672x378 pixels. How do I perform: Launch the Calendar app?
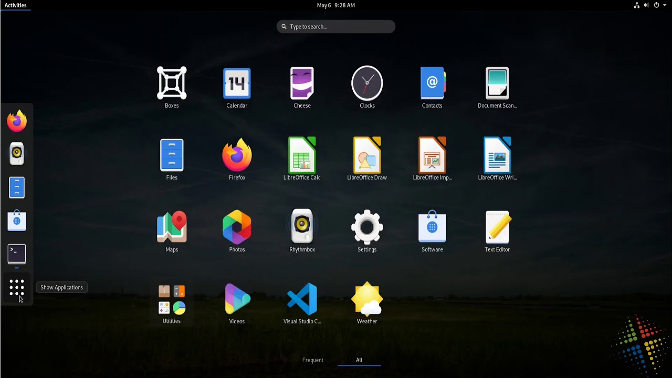click(237, 84)
